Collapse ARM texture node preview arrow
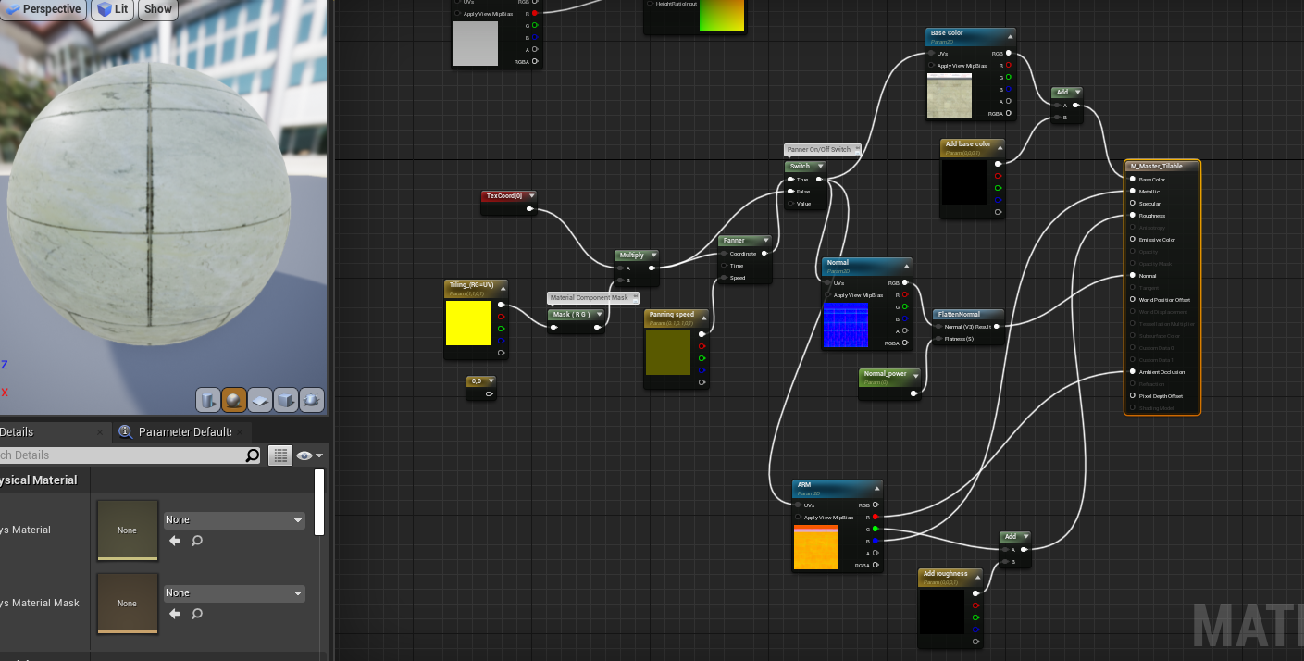Screen dimensions: 1304x661 (877, 488)
